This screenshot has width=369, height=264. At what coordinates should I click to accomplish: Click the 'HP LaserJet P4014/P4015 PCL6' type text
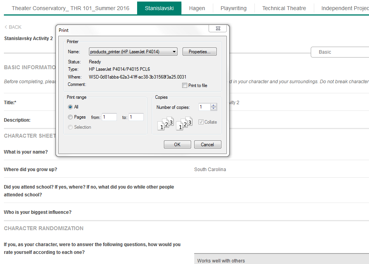pyautogui.click(x=119, y=69)
